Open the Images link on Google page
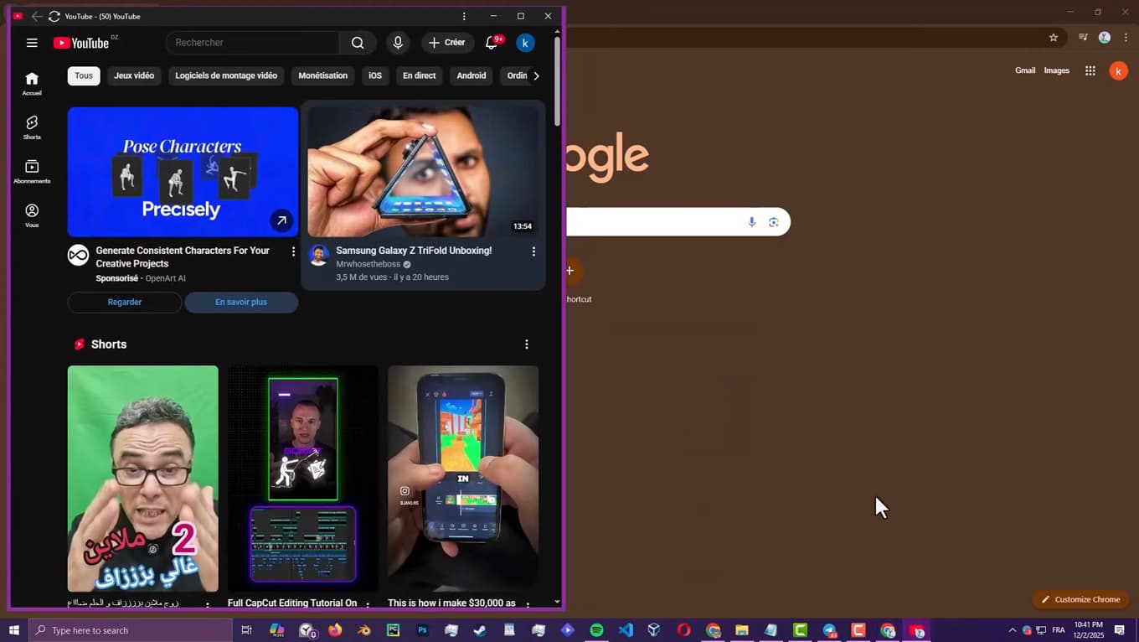 [1057, 70]
